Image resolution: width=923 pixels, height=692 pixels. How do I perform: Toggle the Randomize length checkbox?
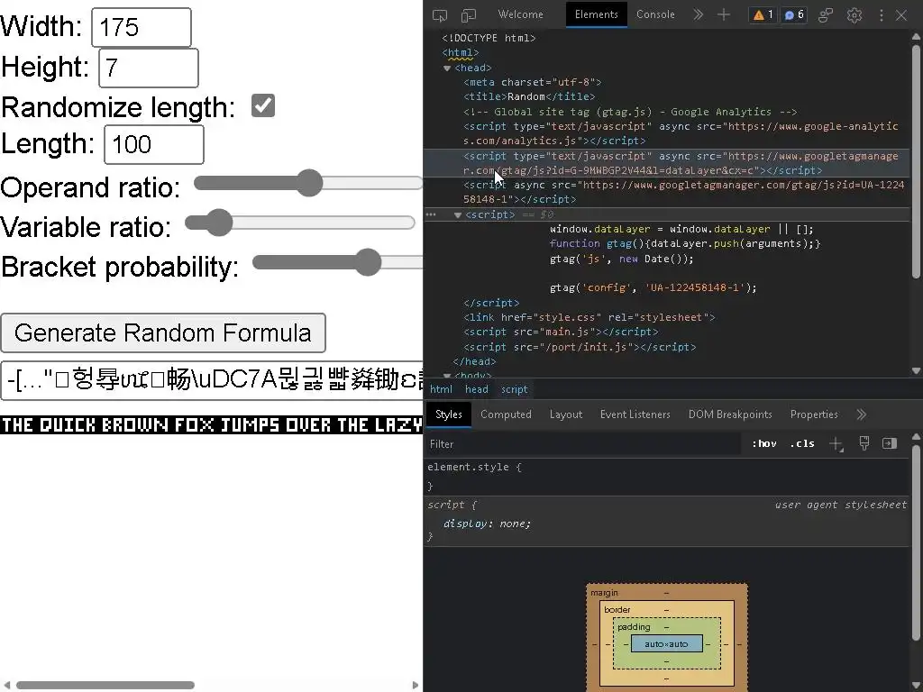[x=263, y=106]
